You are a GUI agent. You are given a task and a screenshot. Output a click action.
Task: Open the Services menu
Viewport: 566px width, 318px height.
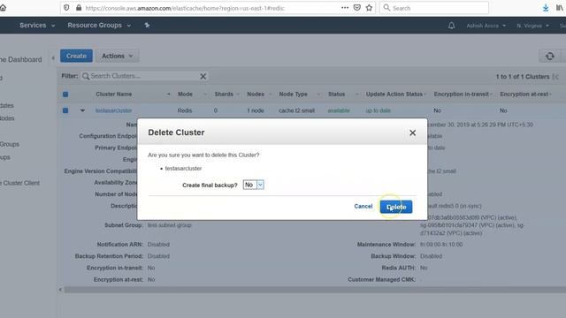pyautogui.click(x=37, y=26)
